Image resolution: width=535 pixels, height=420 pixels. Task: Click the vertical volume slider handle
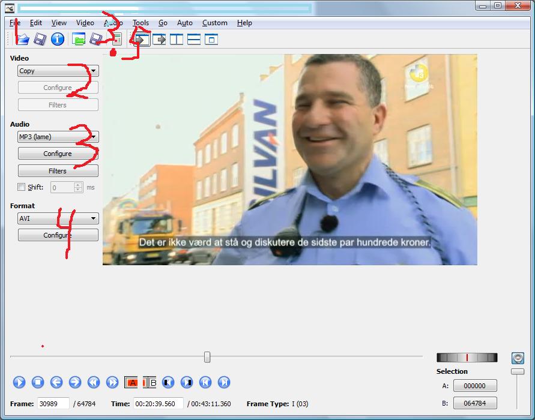coord(518,371)
